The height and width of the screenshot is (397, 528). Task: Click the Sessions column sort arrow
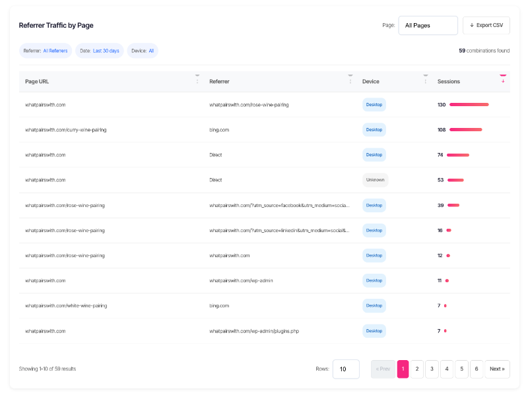pyautogui.click(x=503, y=81)
